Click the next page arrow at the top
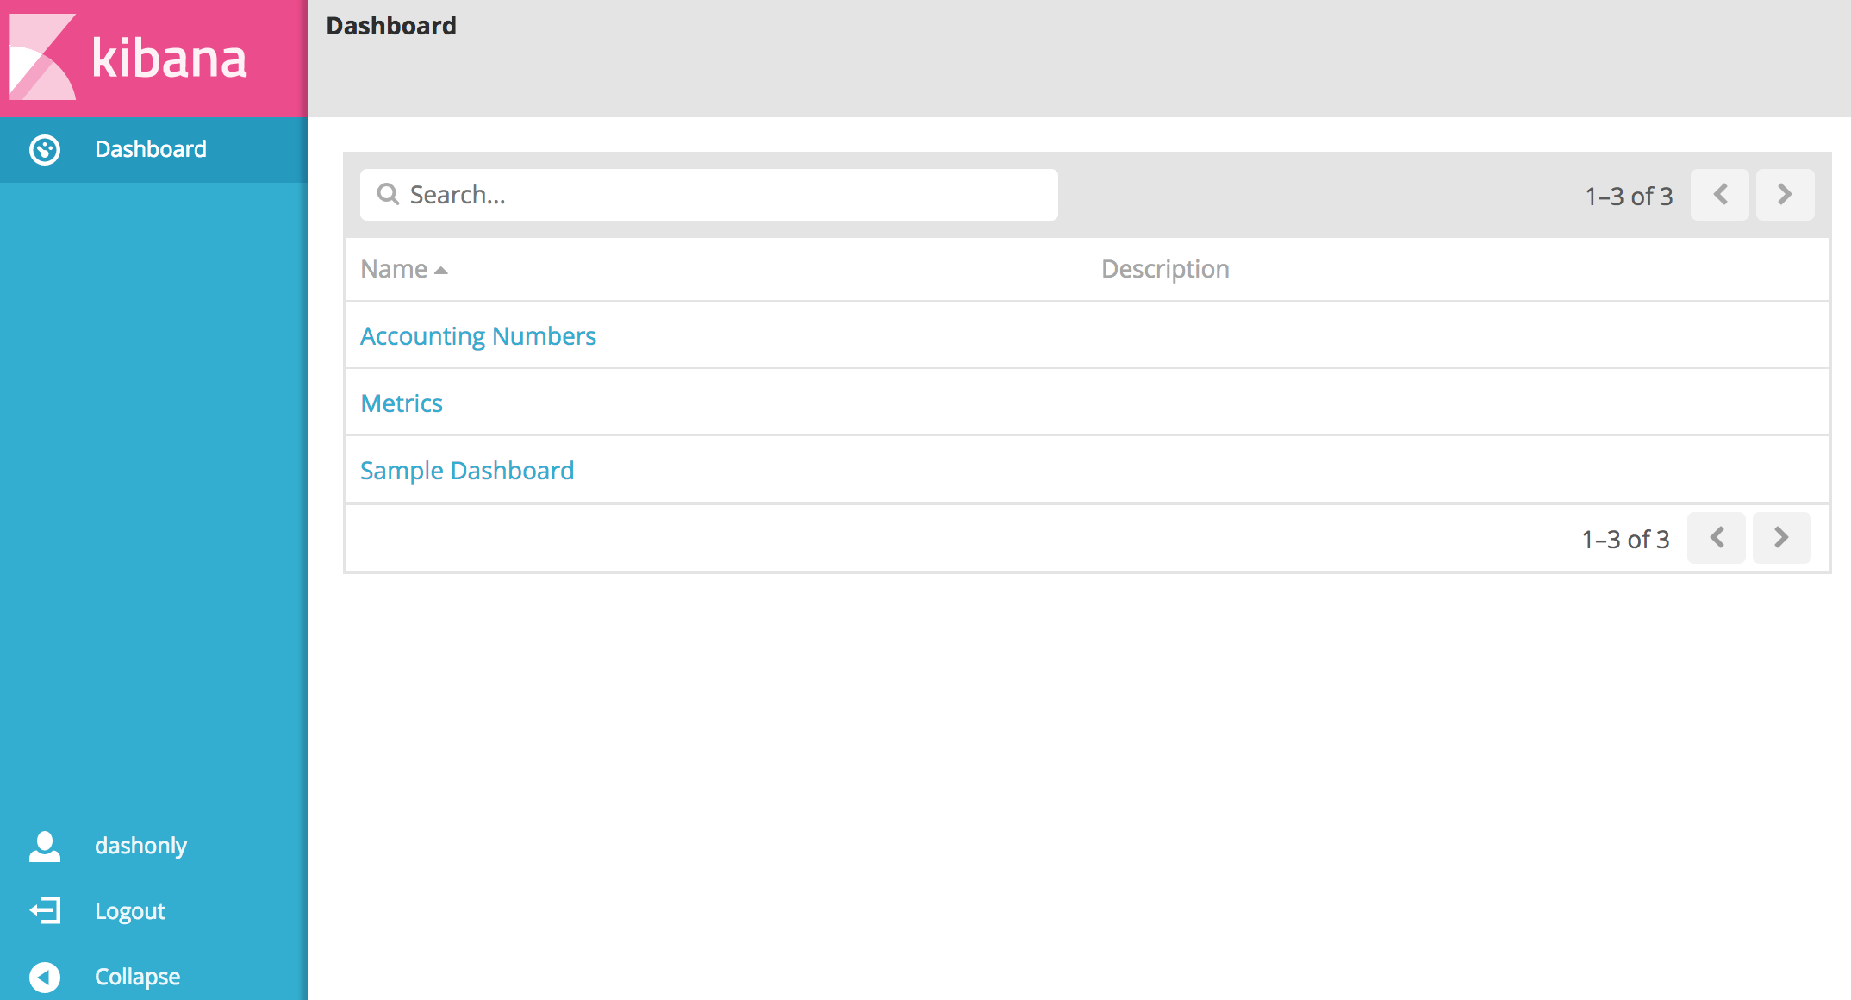The height and width of the screenshot is (1000, 1851). [1785, 195]
